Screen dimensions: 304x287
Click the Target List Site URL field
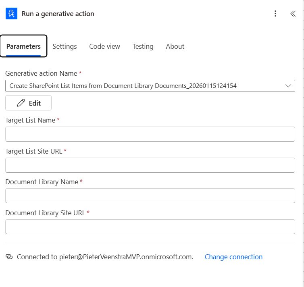click(x=150, y=165)
